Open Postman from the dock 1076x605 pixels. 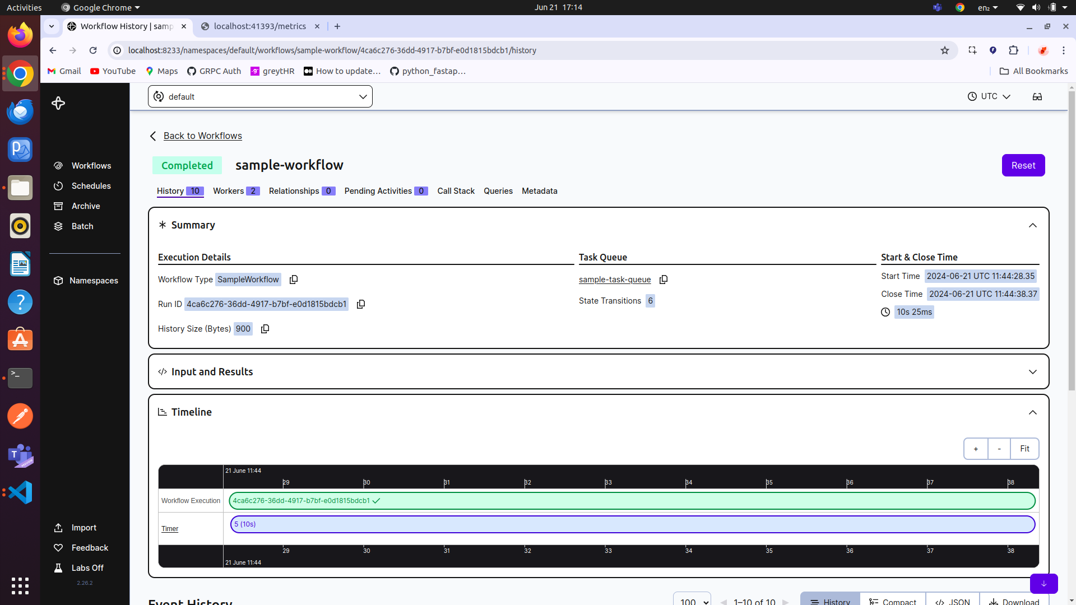click(20, 416)
